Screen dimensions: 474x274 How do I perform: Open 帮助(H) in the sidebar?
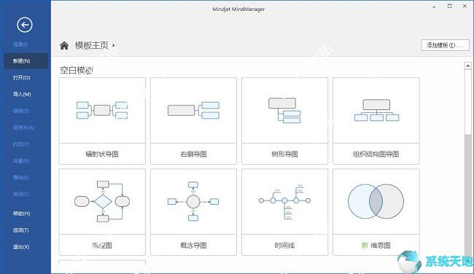coord(21,214)
